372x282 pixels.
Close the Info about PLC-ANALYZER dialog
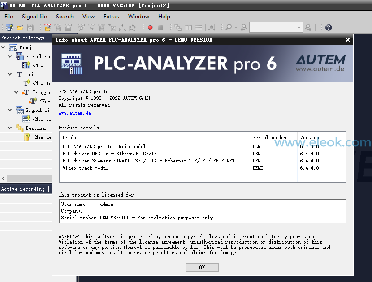click(x=347, y=40)
